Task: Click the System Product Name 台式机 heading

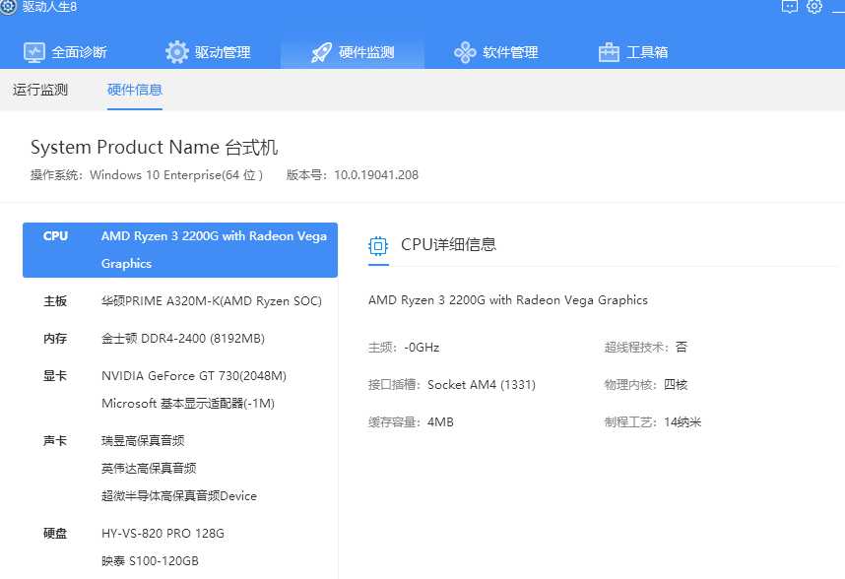Action: click(154, 147)
